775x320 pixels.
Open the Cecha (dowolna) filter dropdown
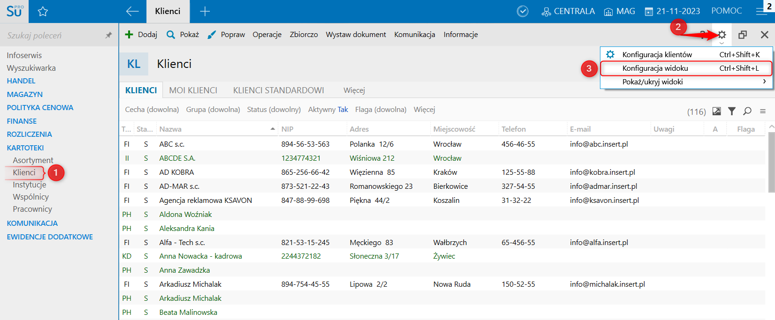[x=152, y=110]
